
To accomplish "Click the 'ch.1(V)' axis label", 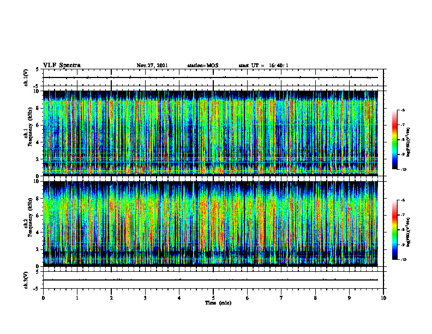I will click(26, 77).
